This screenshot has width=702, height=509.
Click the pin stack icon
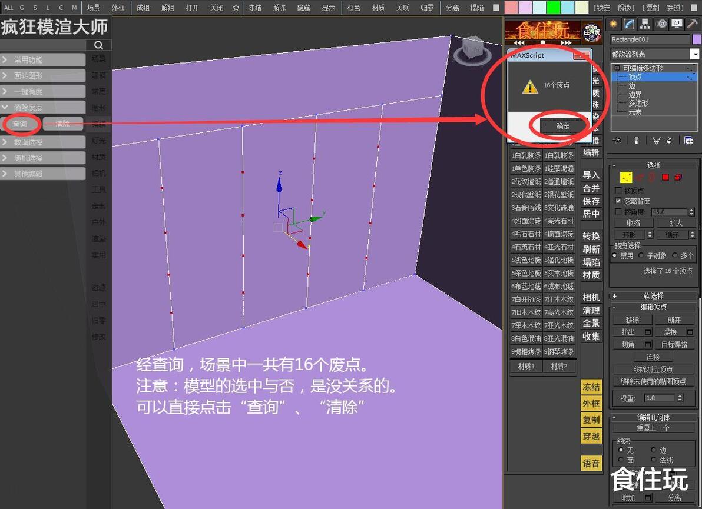point(617,141)
